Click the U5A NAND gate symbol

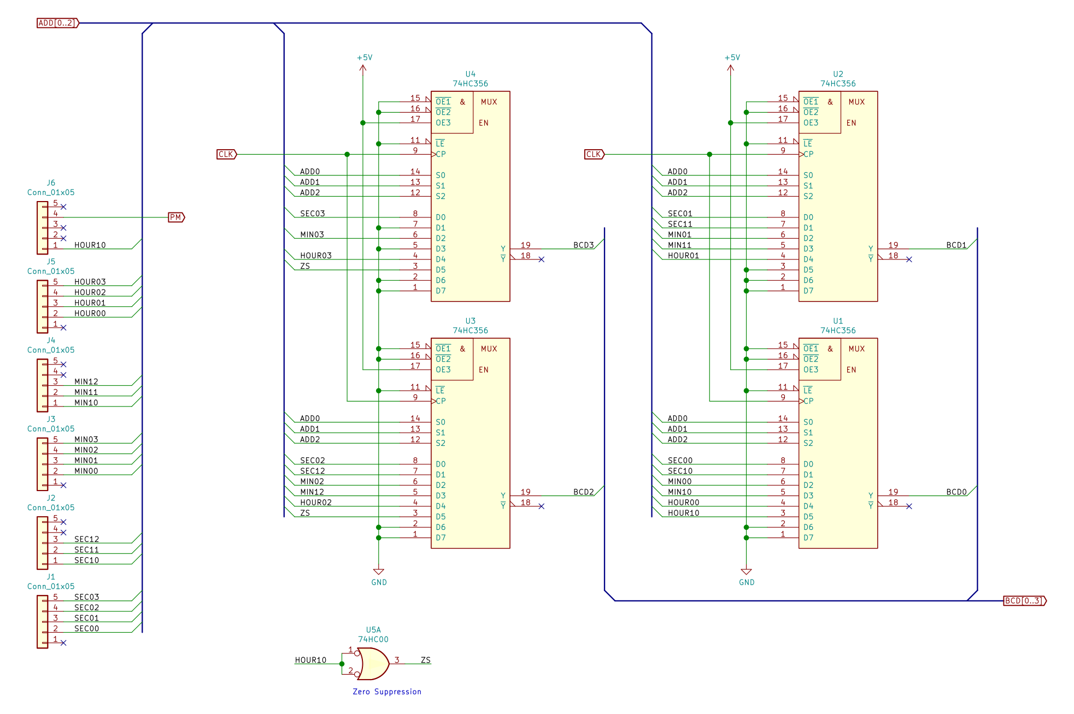pos(373,663)
